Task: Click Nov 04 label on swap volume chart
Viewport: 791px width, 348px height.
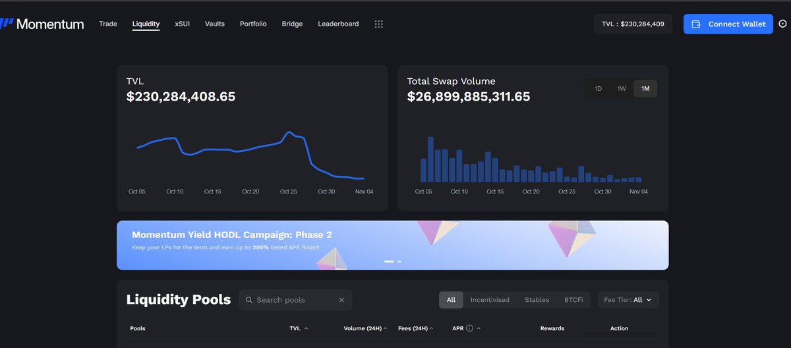Action: click(639, 191)
